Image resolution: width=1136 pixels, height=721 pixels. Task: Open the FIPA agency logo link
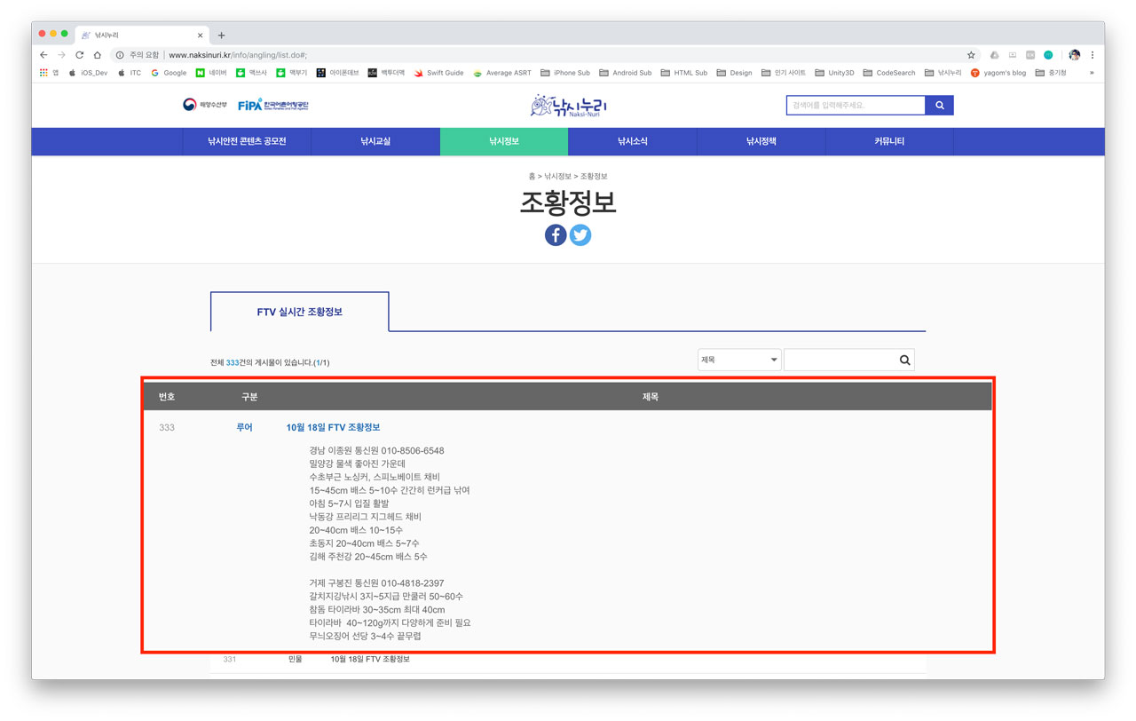(x=272, y=105)
